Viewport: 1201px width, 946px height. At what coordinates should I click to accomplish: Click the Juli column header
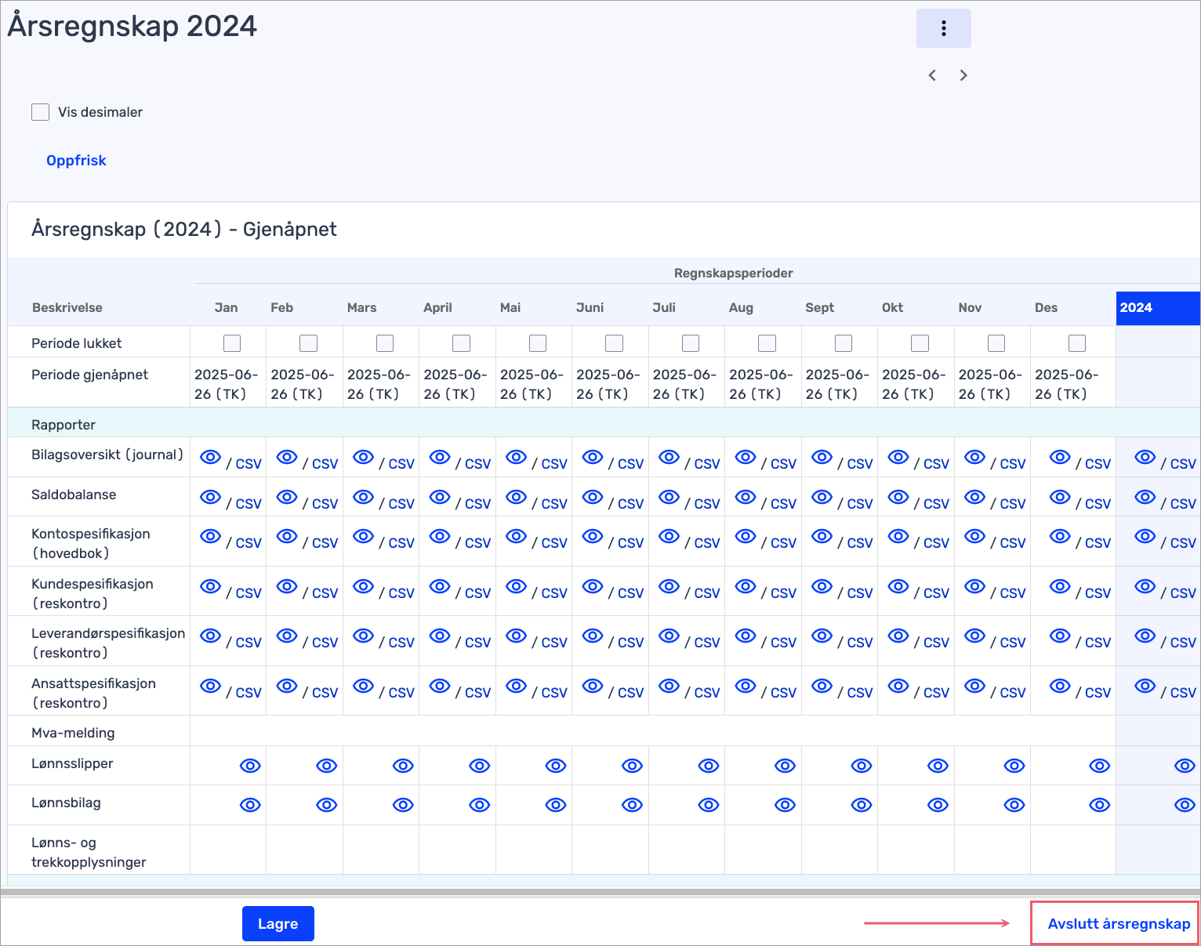(x=664, y=308)
